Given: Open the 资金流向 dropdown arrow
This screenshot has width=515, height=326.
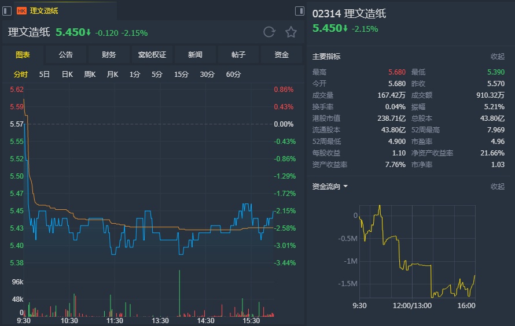Looking at the screenshot, I should [x=345, y=187].
